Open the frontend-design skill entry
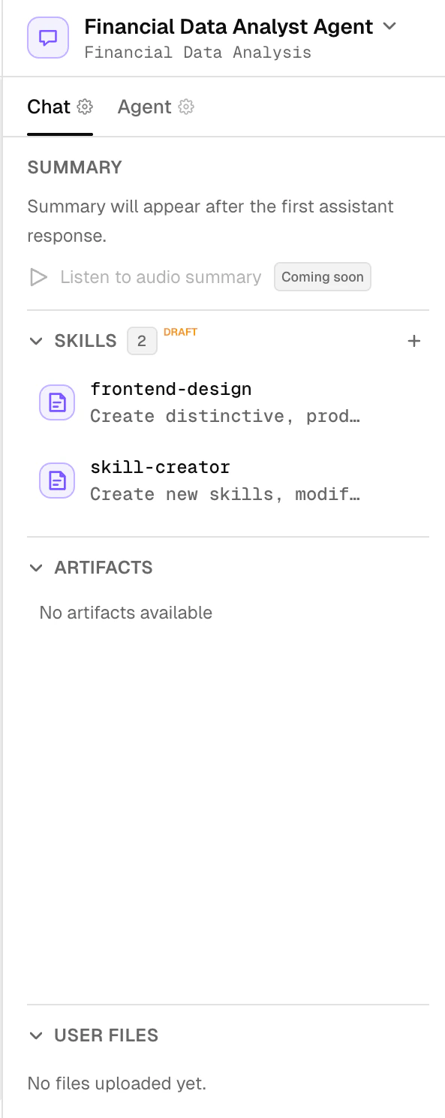 (x=171, y=389)
